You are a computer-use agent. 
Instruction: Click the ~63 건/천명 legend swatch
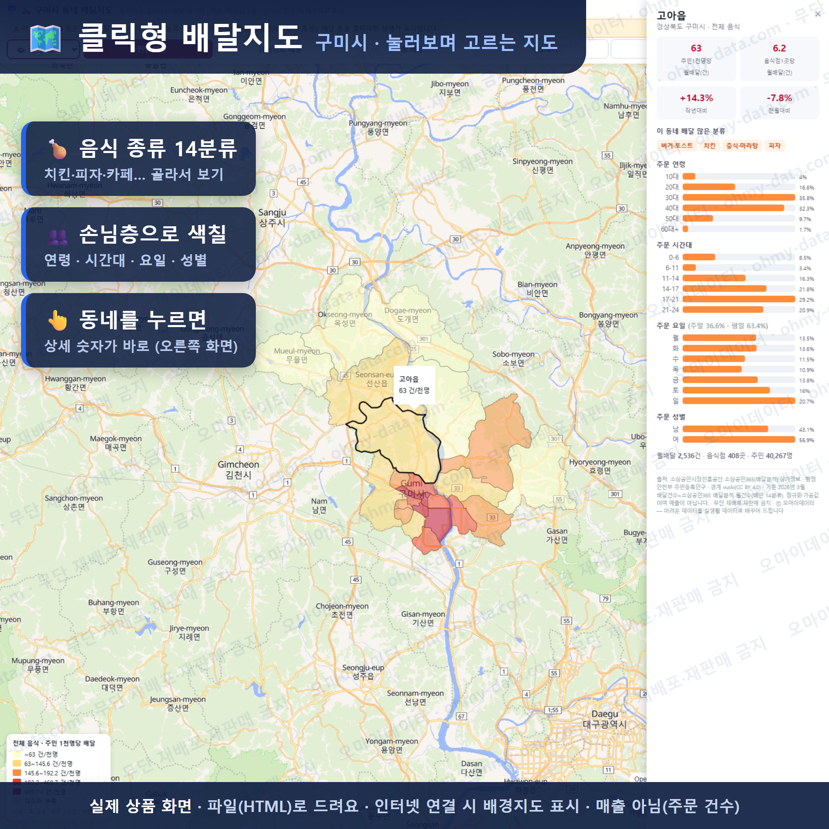[x=17, y=754]
